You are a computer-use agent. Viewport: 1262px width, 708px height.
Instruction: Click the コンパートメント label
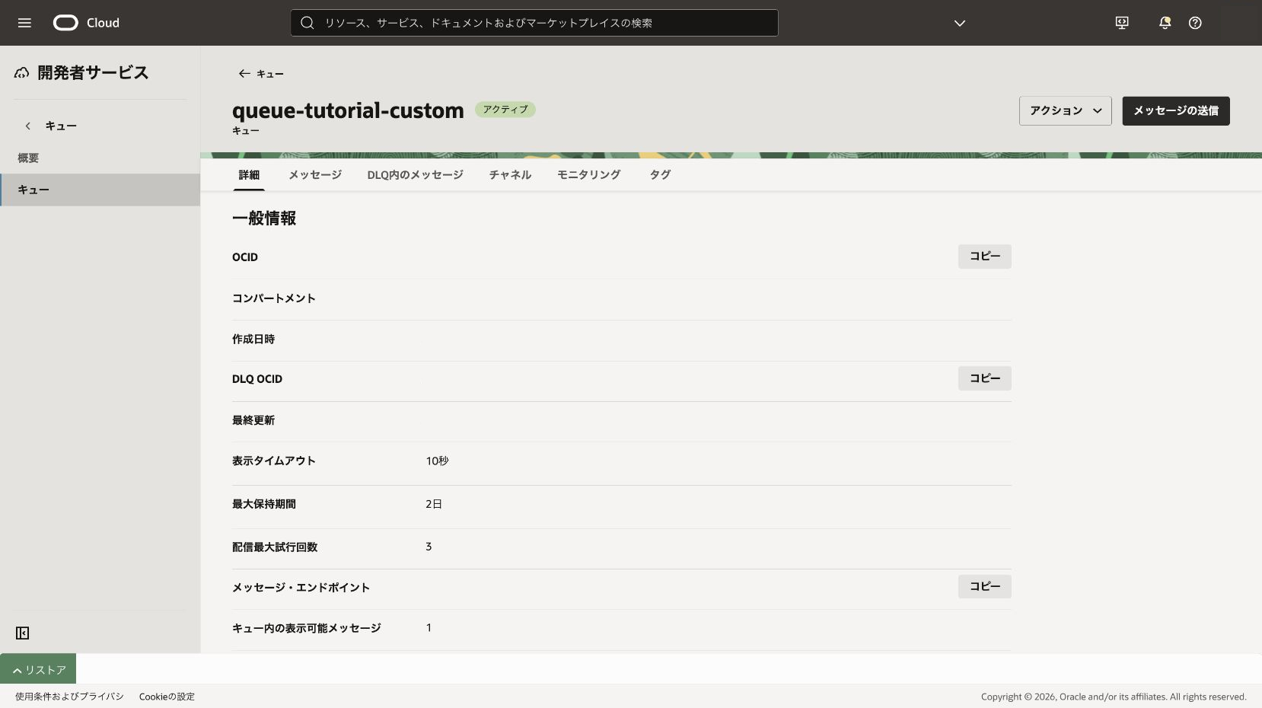coord(274,298)
